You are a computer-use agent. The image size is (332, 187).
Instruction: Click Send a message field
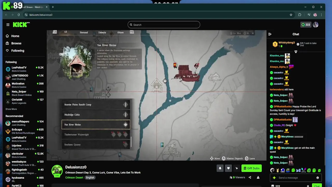(x=296, y=178)
